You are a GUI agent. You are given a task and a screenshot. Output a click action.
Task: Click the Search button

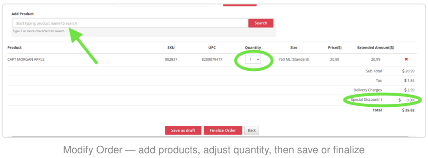pos(261,23)
